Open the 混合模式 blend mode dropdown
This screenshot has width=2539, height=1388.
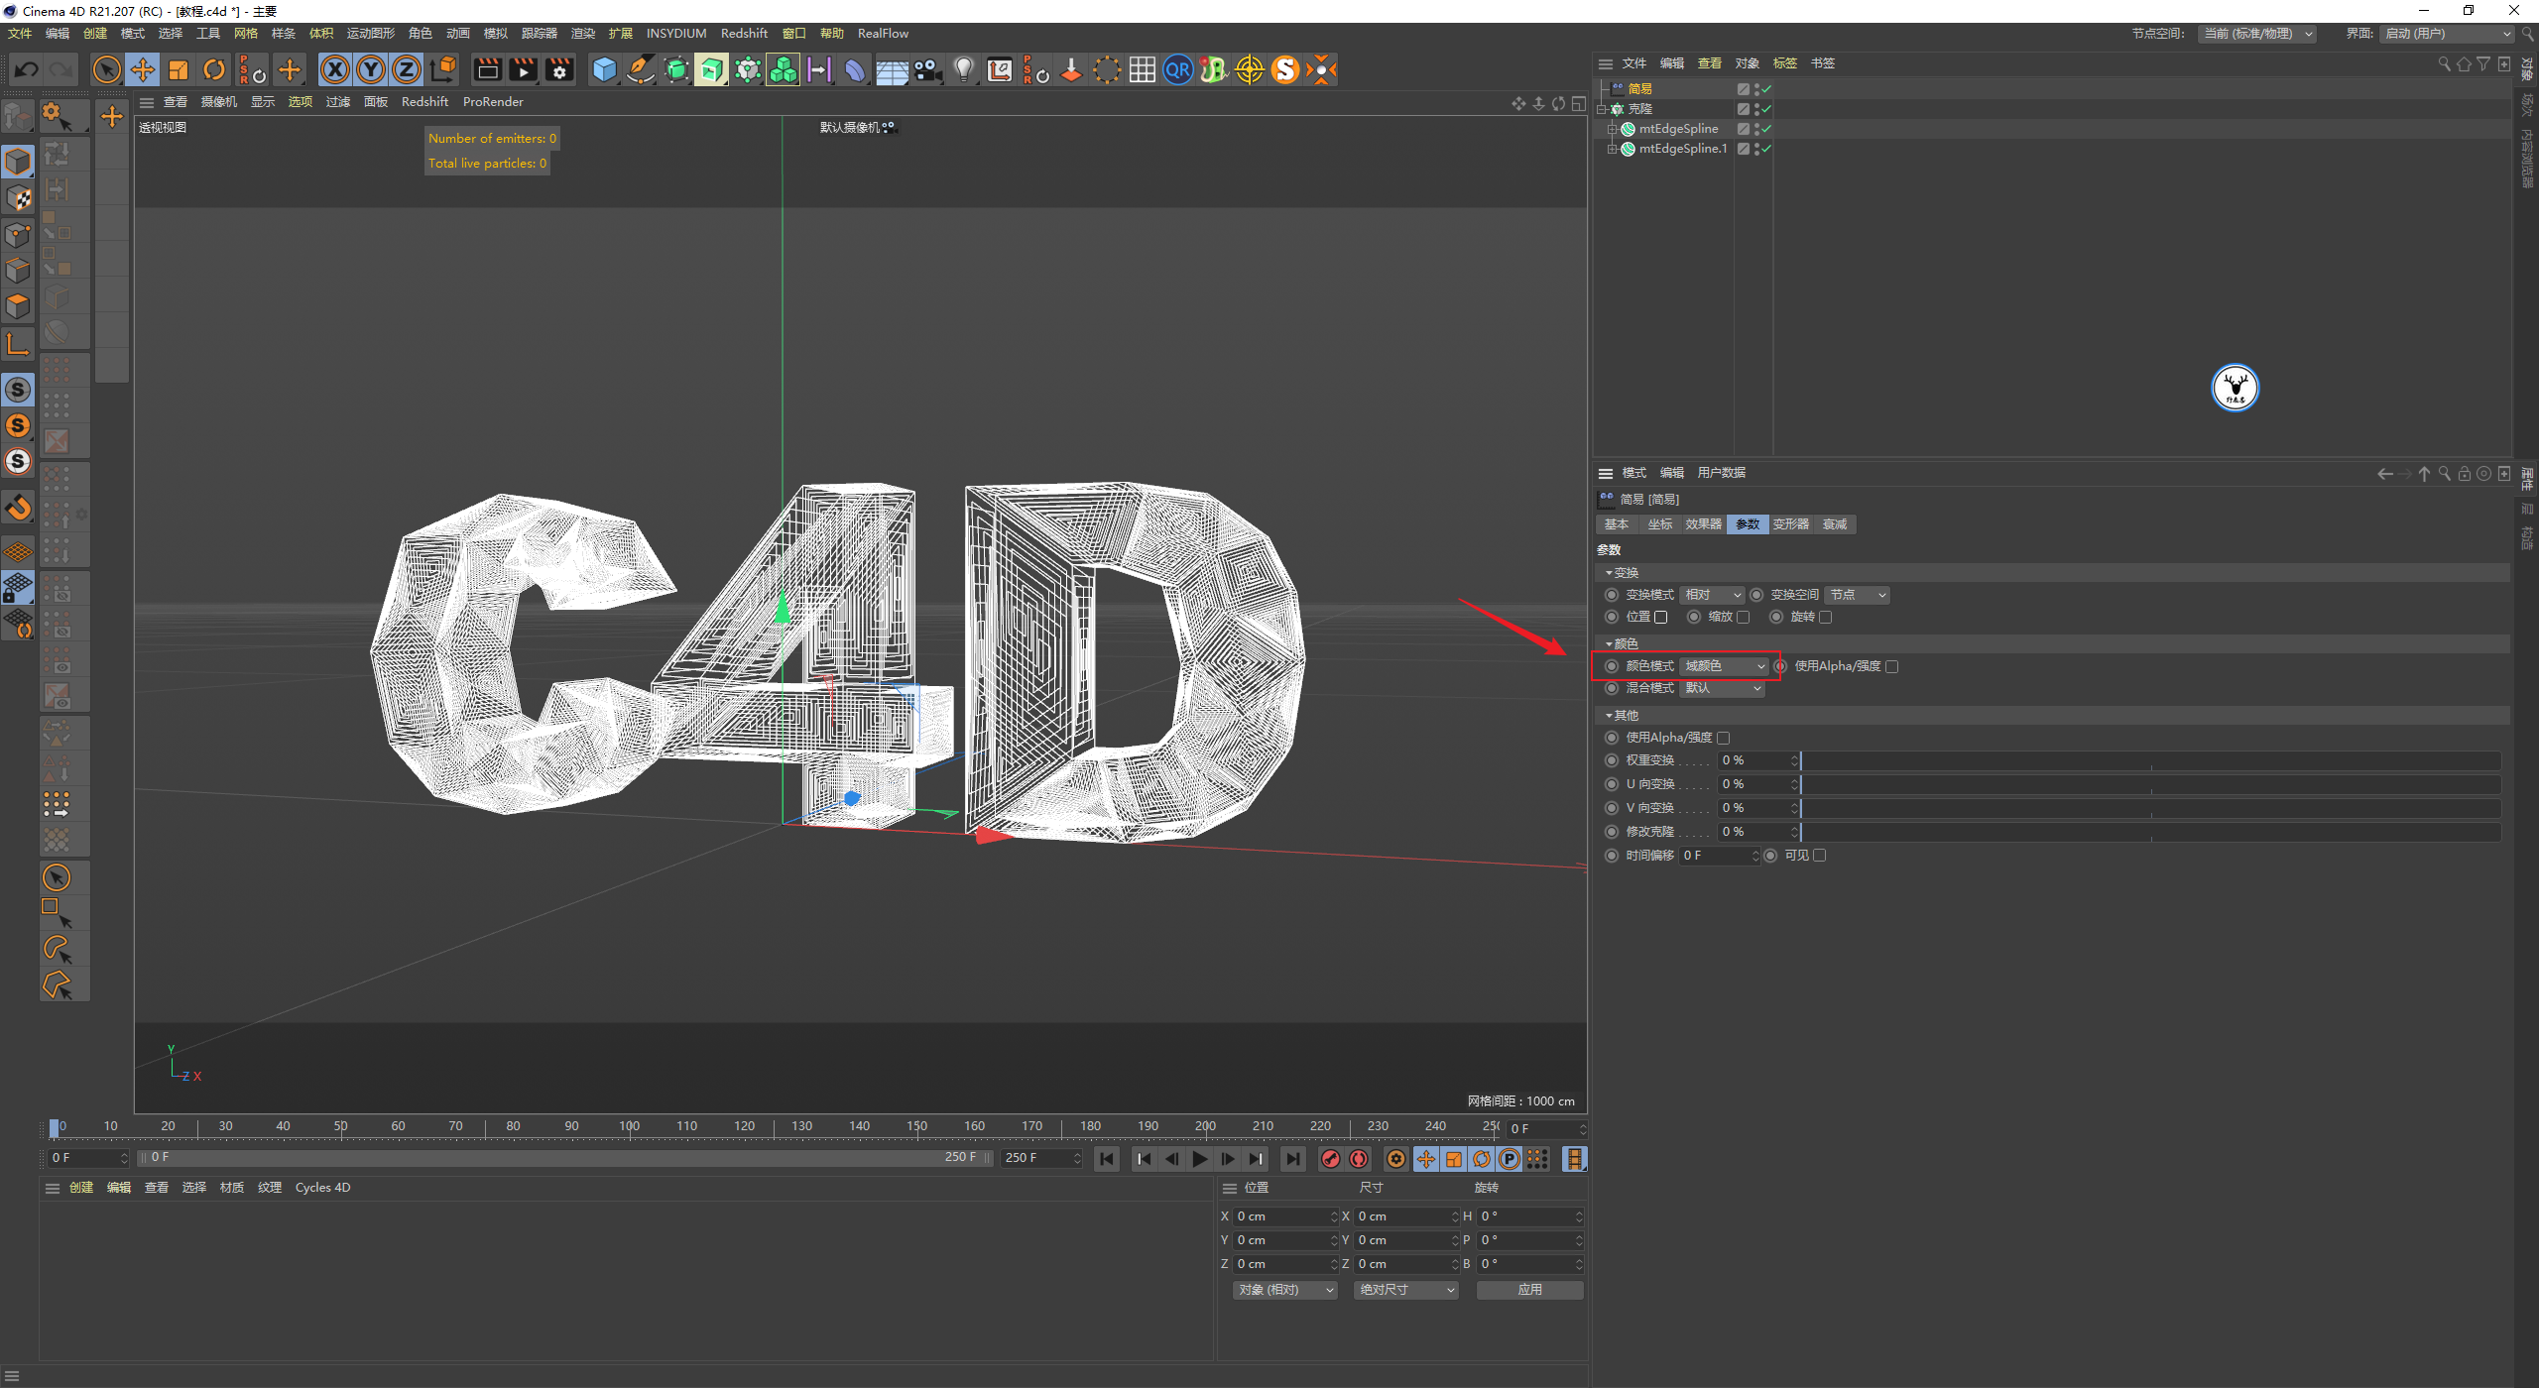pyautogui.click(x=1722, y=688)
